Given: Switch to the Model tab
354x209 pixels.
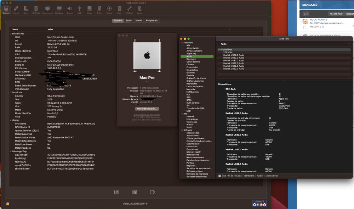Looking at the screenshot, I should pyautogui.click(x=139, y=21).
